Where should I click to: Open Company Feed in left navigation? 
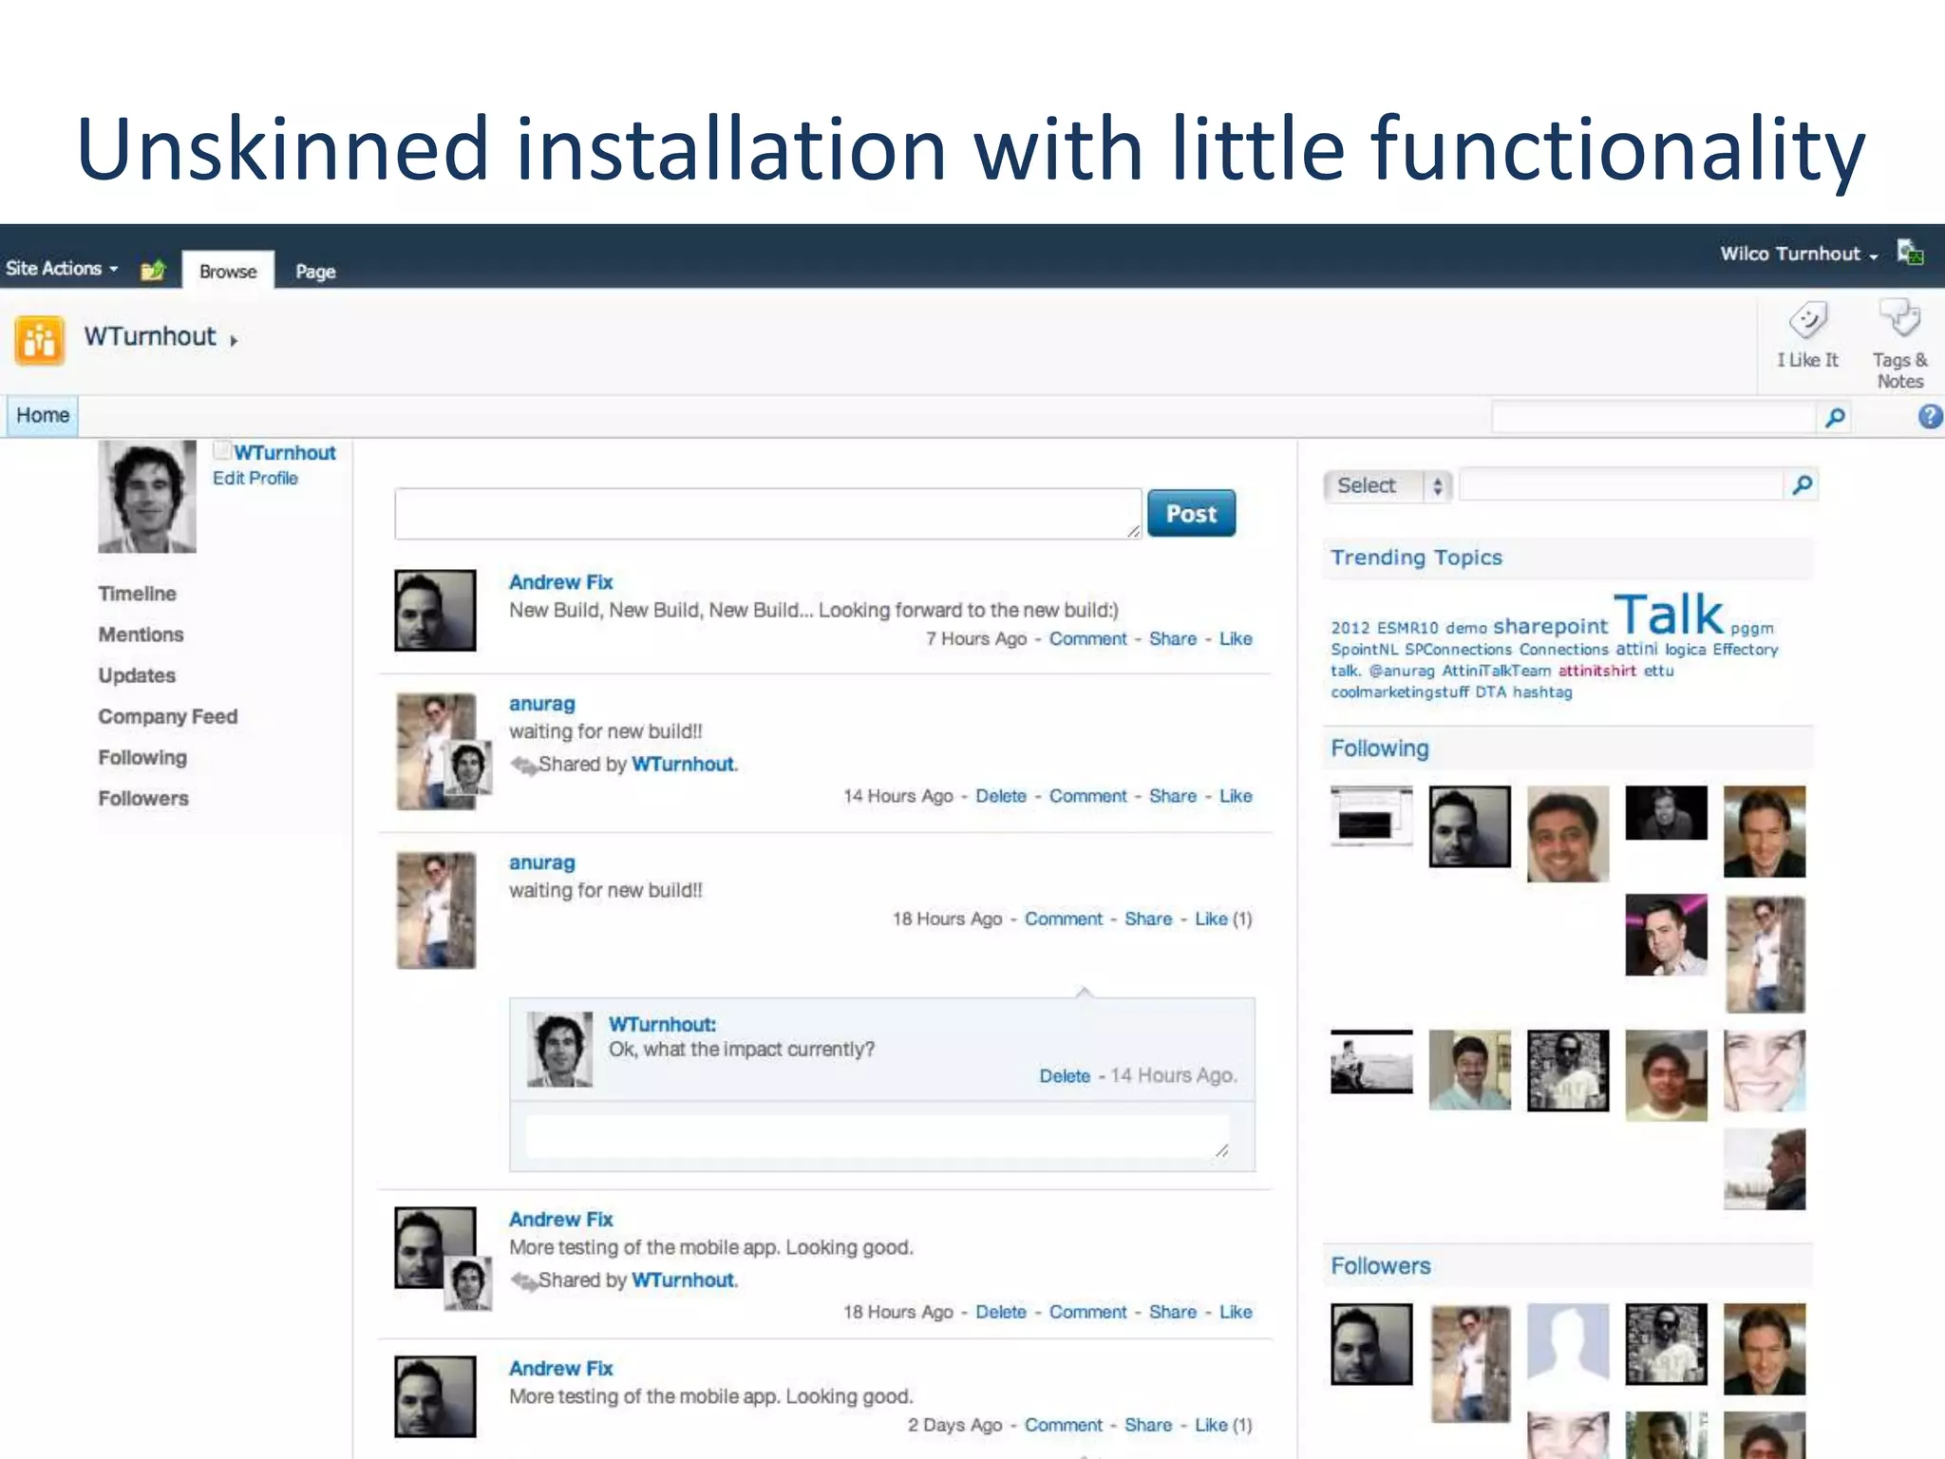(167, 717)
